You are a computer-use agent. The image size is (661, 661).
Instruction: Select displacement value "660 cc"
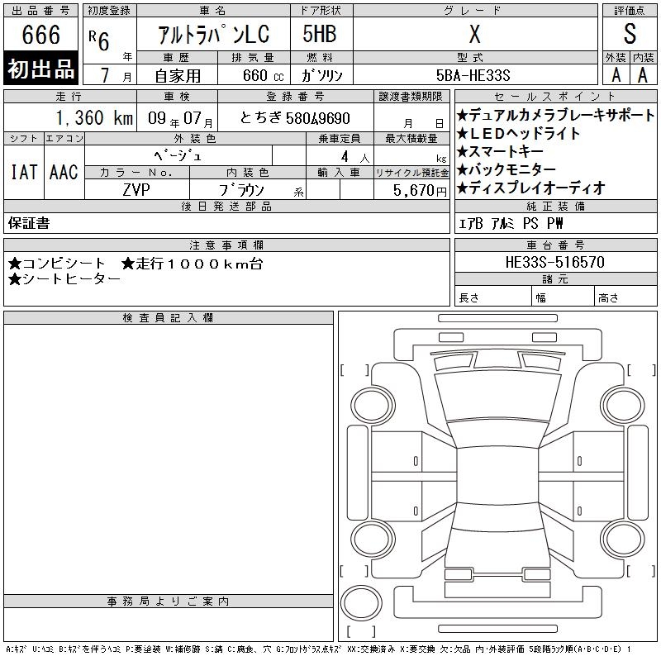tap(263, 75)
